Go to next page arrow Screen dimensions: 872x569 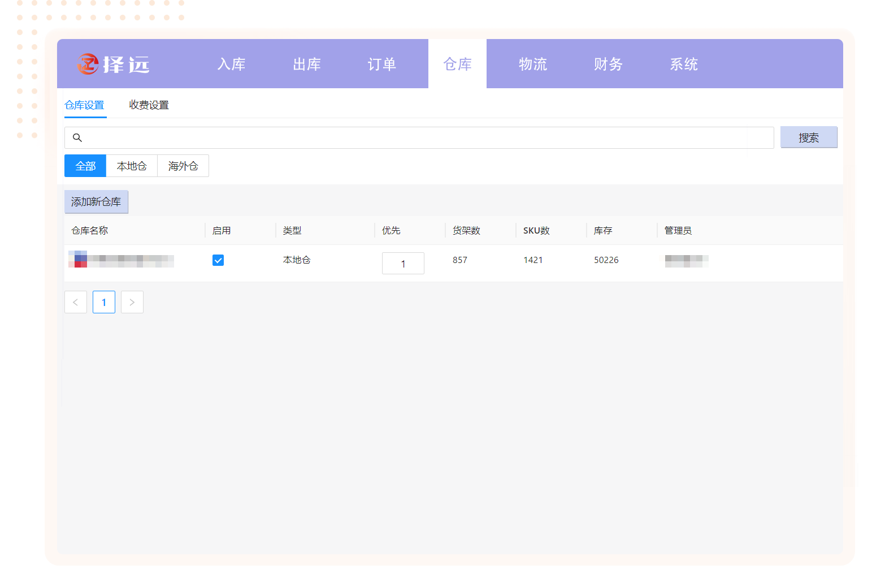[x=132, y=302]
